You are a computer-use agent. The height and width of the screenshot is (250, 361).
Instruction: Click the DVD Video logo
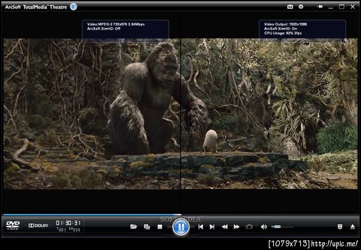[x=13, y=225]
